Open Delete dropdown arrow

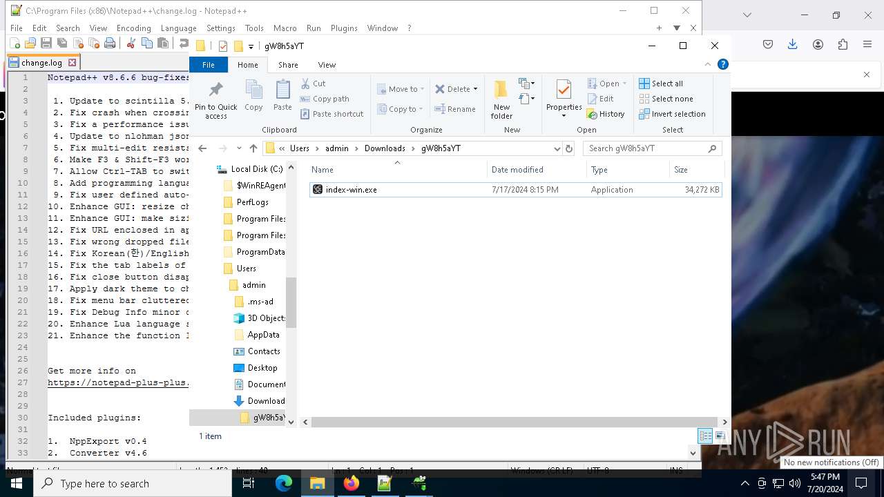pyautogui.click(x=475, y=89)
